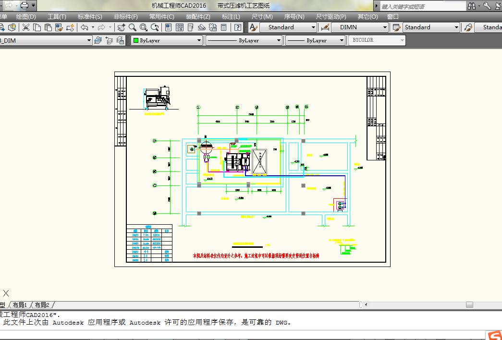Screen dimensions: 502x340
Task: Select the Pan hand tool
Action: tap(121, 27)
